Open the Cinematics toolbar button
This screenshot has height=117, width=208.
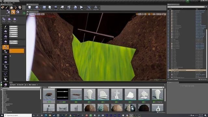(x=69, y=8)
